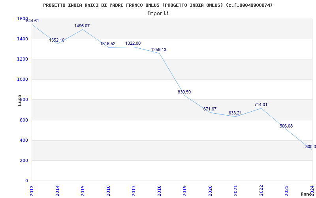Click the 1000 y-axis tick label
Screen dimensions: 316x198
point(23,80)
